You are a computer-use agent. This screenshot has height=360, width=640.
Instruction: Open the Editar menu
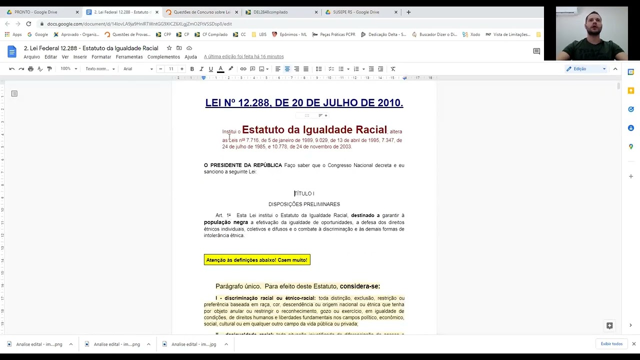coord(51,57)
